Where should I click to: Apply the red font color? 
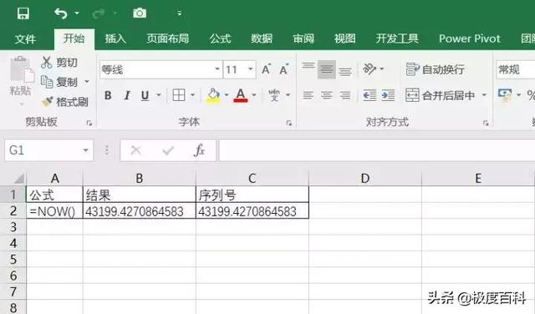241,95
